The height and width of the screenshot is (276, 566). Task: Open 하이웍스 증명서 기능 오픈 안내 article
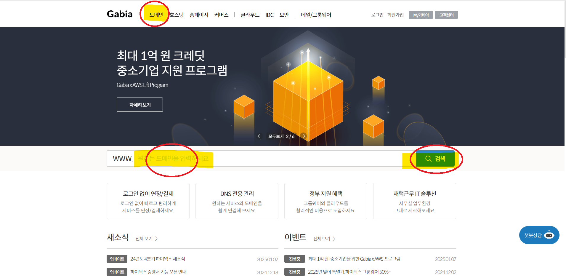[158, 272]
